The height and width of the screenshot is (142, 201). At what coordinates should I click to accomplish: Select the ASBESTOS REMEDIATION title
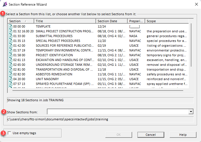click(x=54, y=74)
